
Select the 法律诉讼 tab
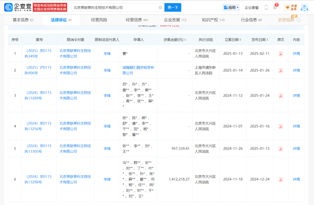point(61,20)
